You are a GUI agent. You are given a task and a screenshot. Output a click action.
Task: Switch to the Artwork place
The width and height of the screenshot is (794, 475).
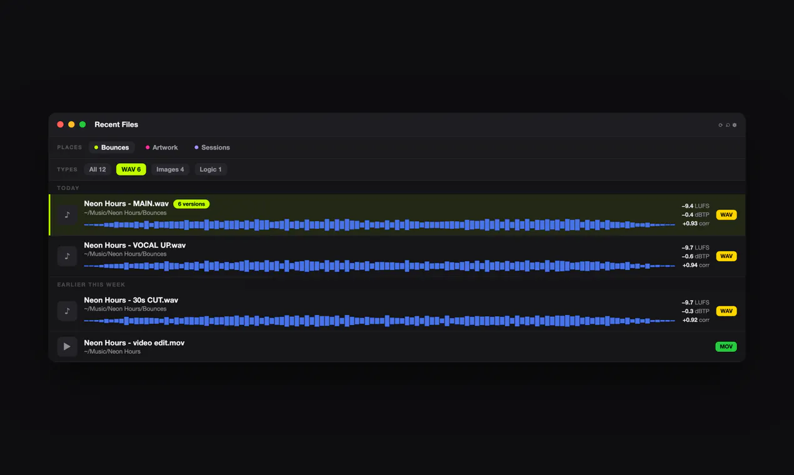pyautogui.click(x=161, y=147)
